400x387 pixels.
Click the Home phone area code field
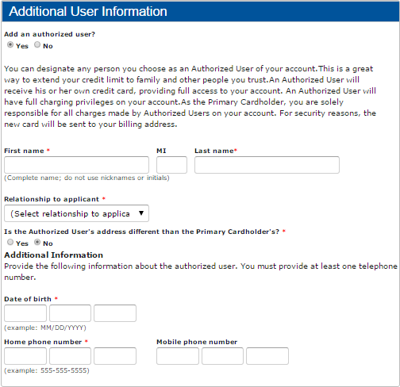(25, 356)
